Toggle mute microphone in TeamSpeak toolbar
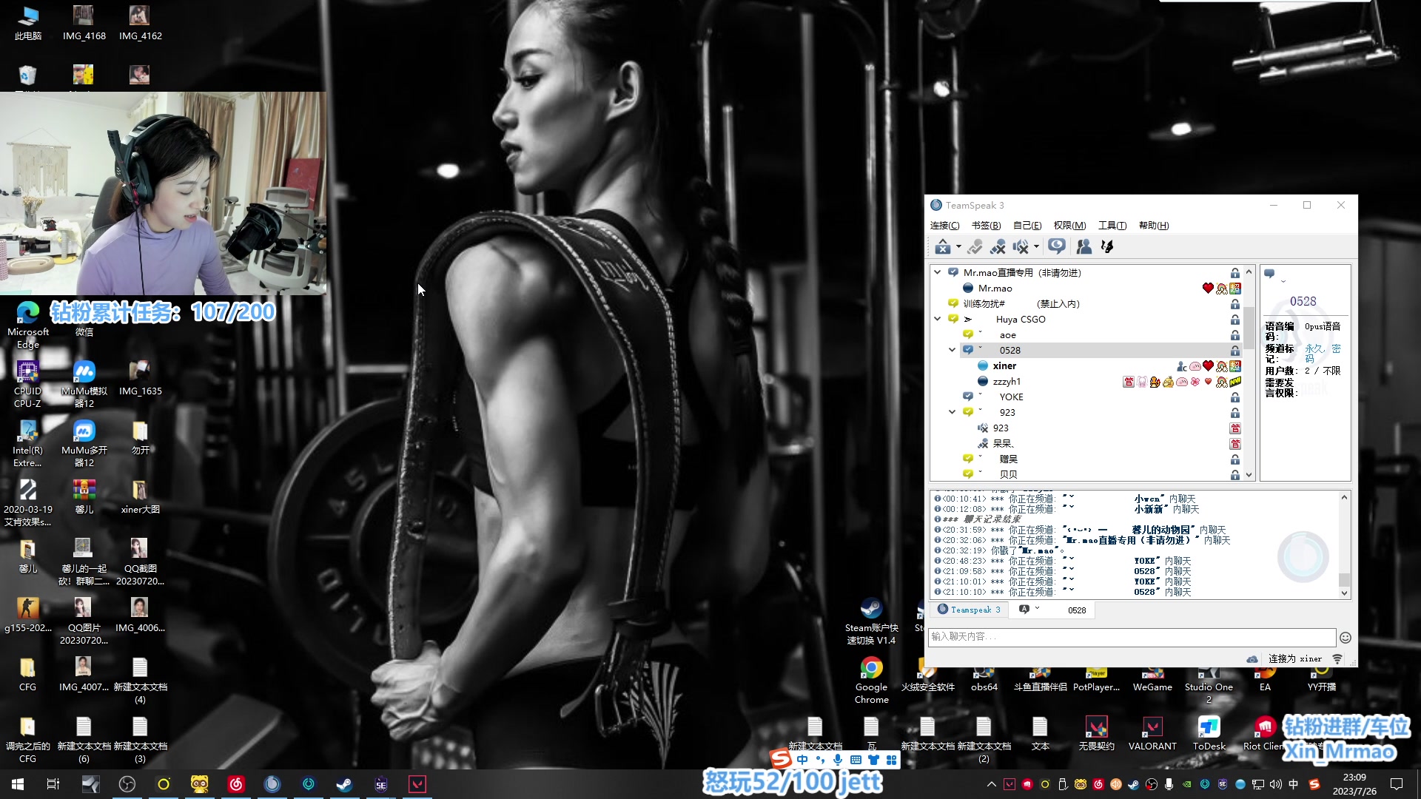Screen dimensions: 1421x799 [x=998, y=246]
